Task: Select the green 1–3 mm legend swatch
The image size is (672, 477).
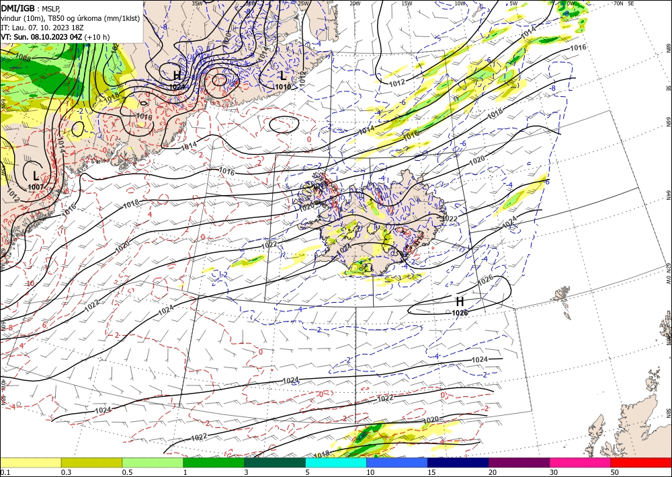Action: (x=214, y=462)
